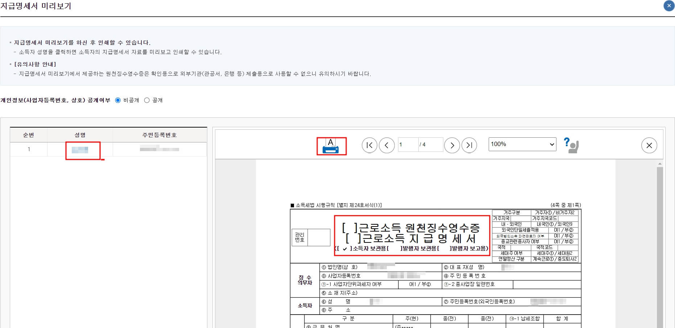
Task: Click the 세대주 여부 cell
Action: click(x=512, y=253)
